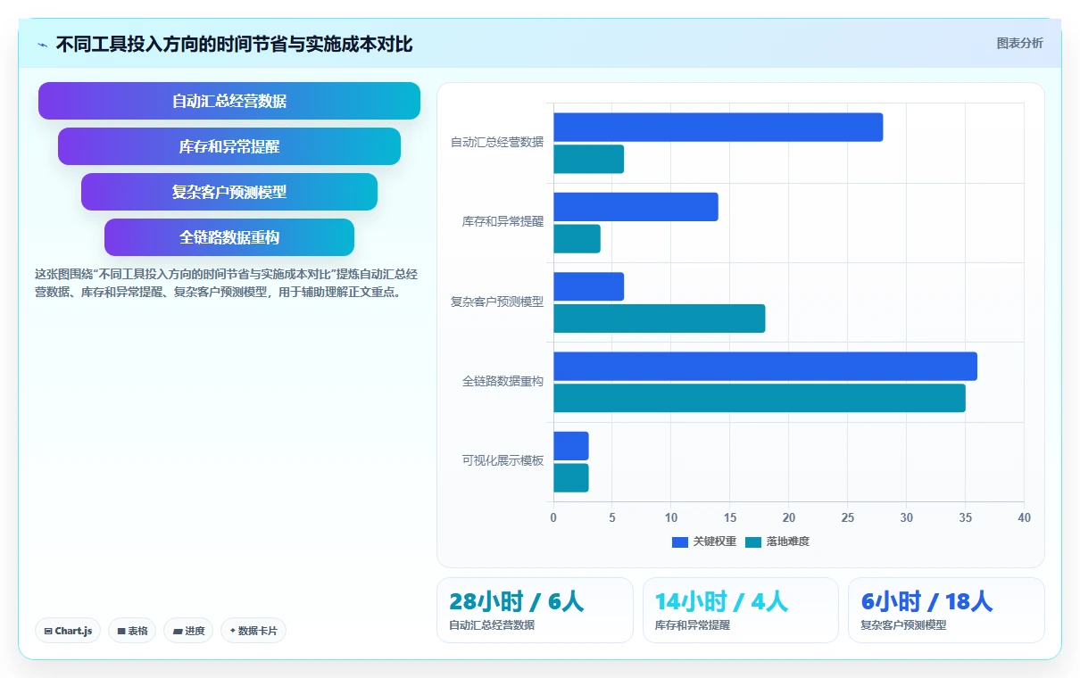1080x678 pixels.
Task: Open the 6小时 / 18人 data card
Action: click(x=946, y=610)
